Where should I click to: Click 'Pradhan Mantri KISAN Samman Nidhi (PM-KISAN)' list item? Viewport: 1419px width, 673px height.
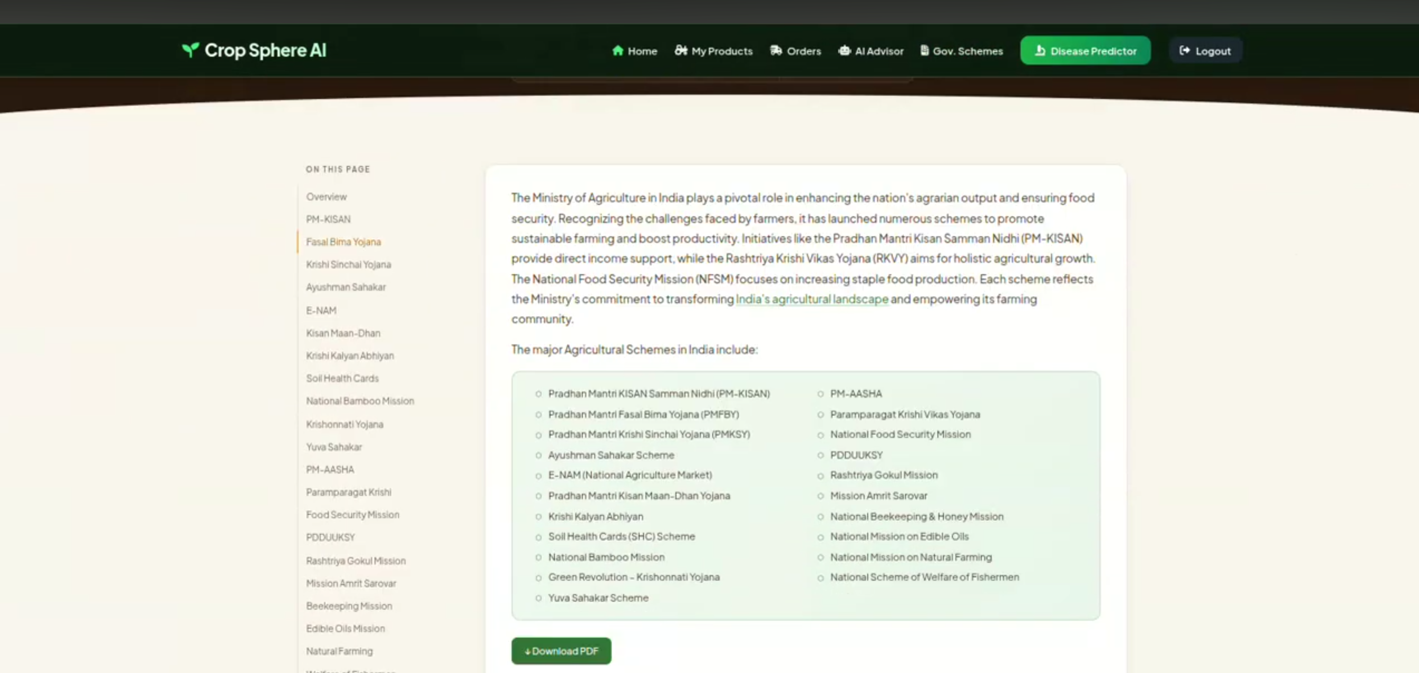click(659, 393)
